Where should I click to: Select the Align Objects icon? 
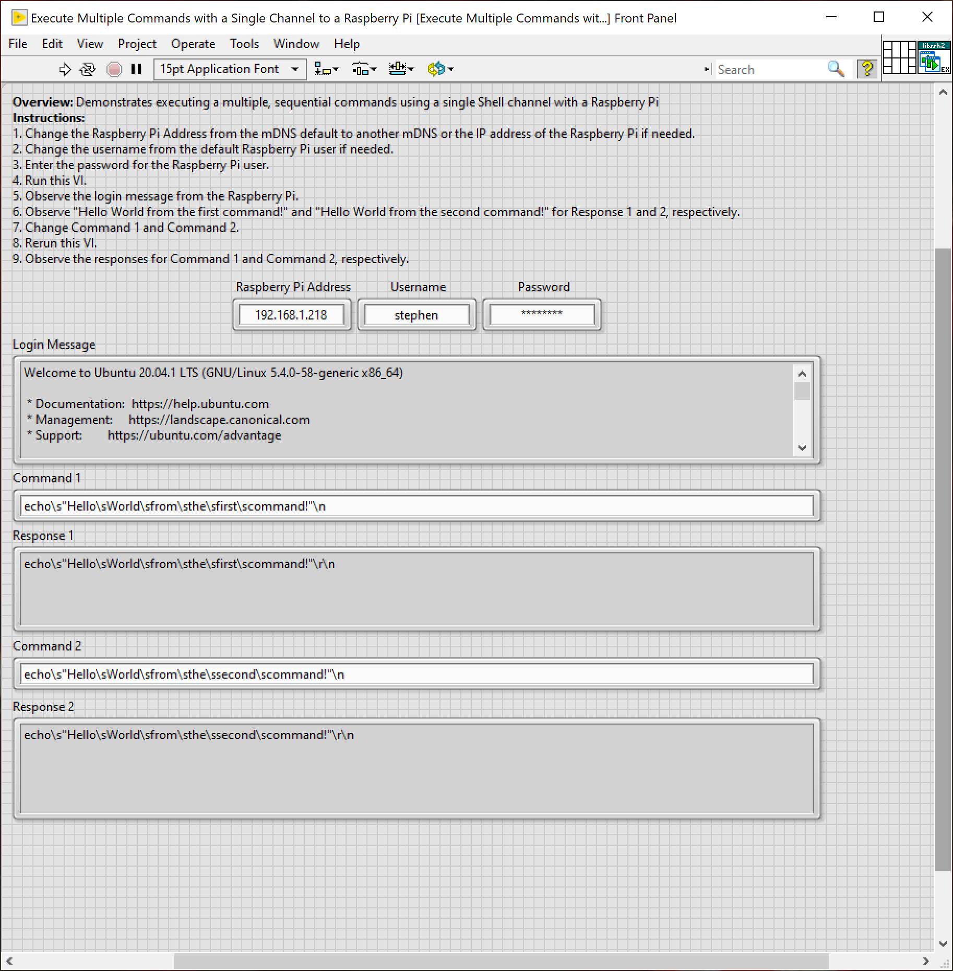coord(323,69)
